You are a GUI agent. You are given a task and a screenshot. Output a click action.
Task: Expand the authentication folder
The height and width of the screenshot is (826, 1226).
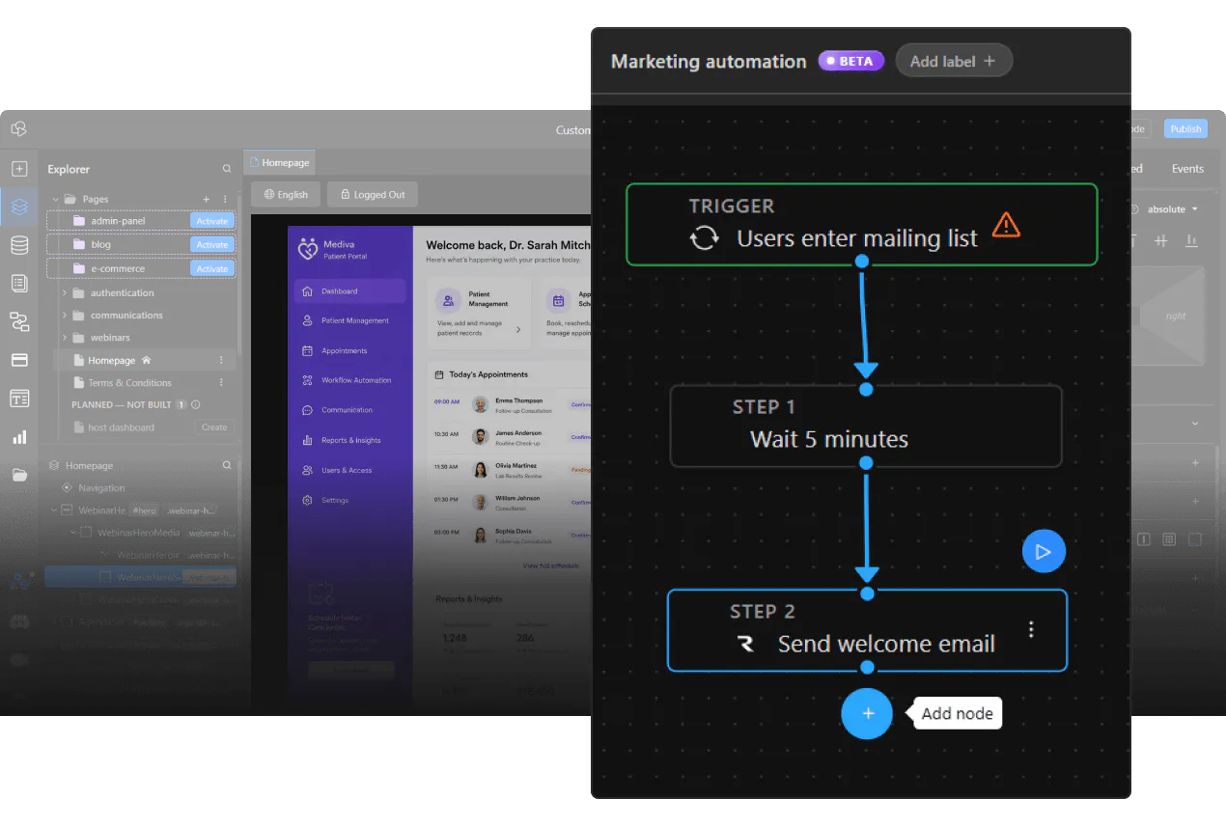pos(65,292)
